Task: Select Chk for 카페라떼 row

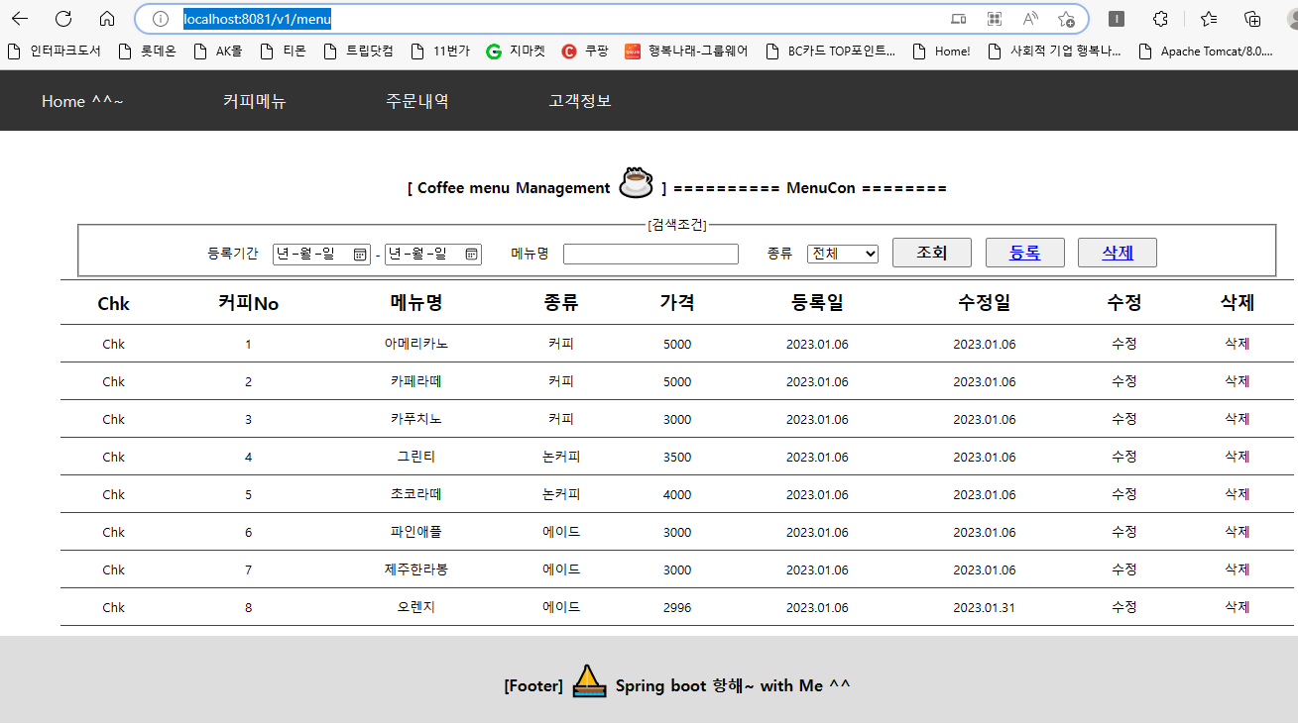Action: [114, 381]
